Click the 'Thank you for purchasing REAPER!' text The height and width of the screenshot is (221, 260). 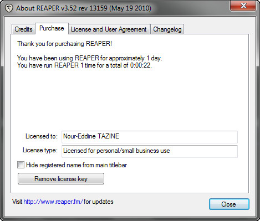pyautogui.click(x=64, y=44)
